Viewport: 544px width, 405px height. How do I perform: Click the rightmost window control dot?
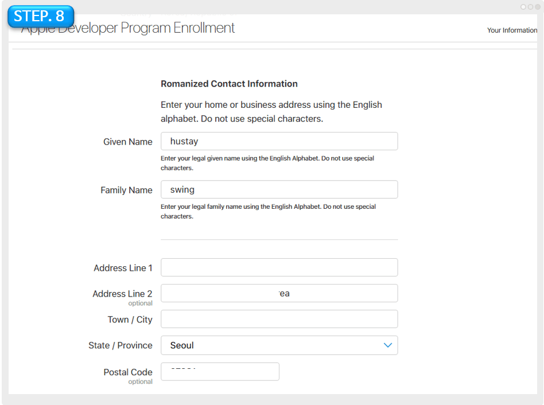click(x=538, y=6)
